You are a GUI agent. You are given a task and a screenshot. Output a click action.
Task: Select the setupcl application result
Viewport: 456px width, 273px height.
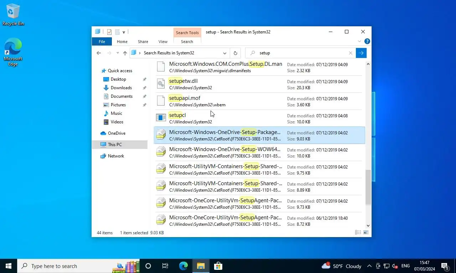pos(259,118)
